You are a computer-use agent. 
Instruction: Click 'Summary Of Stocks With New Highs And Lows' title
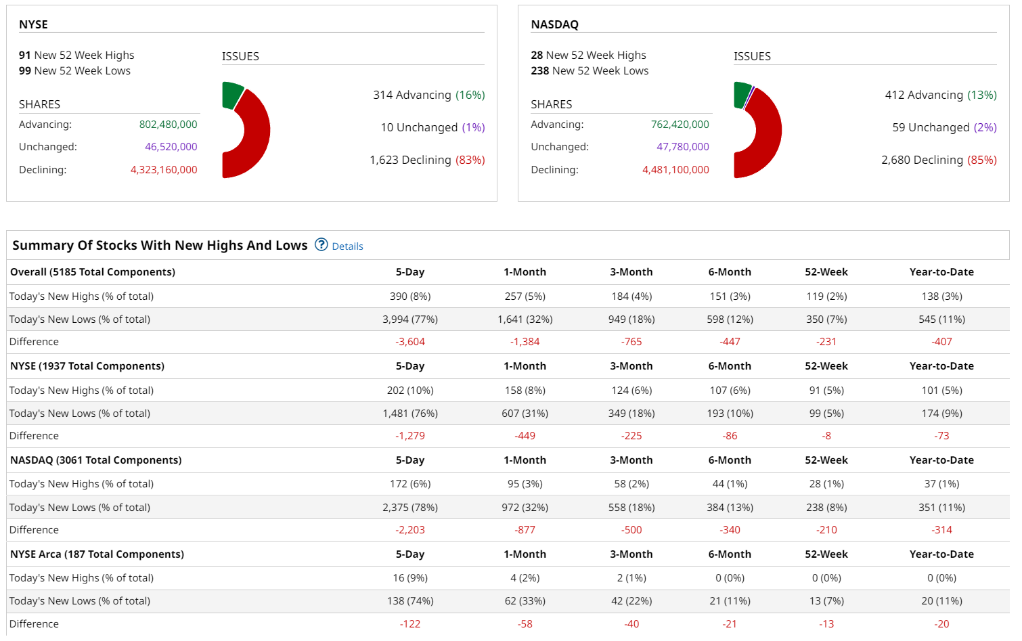pos(160,245)
